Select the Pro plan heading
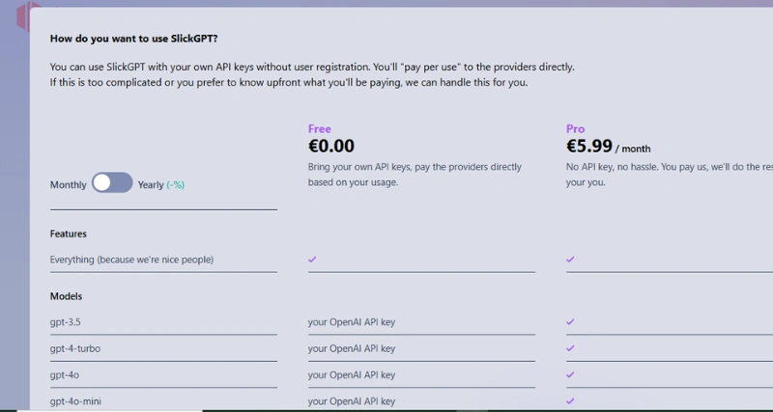Screen dimensions: 773x412 coord(575,129)
